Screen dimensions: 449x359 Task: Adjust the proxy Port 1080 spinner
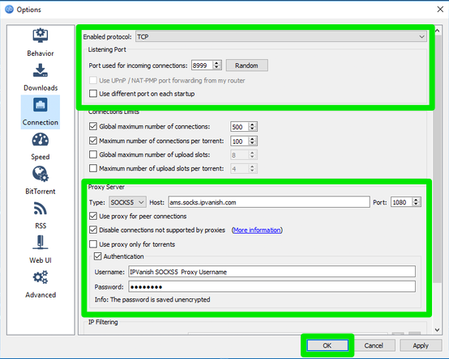click(416, 202)
